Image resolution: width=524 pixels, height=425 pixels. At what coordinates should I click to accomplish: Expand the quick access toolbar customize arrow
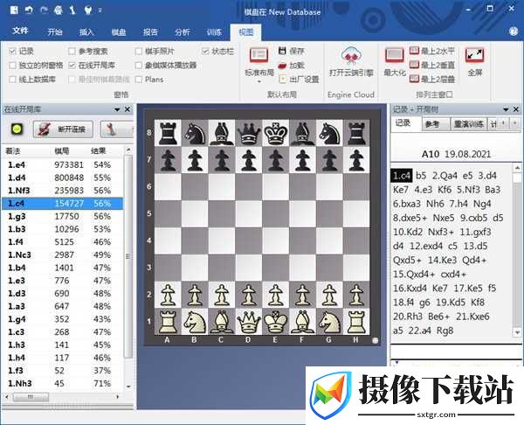pyautogui.click(x=100, y=10)
